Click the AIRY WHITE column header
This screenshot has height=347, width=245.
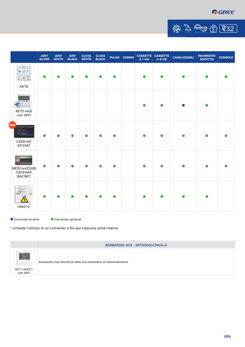pos(58,57)
